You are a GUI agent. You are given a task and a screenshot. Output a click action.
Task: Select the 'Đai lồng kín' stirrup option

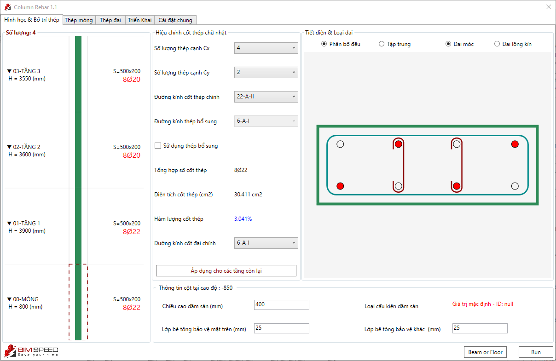click(x=497, y=44)
